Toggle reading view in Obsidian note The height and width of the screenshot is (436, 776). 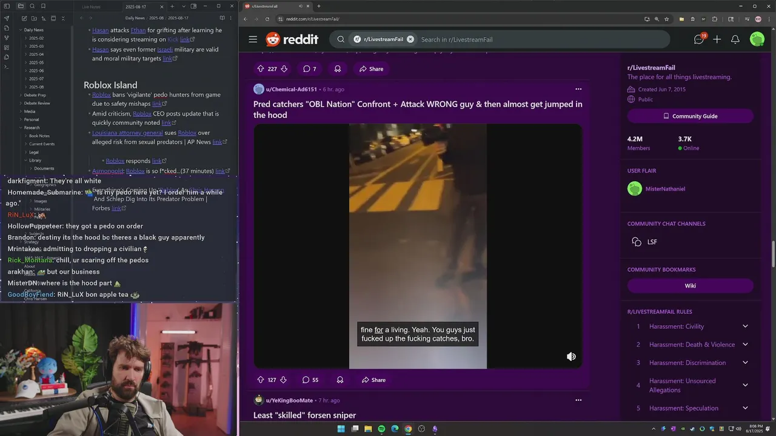(222, 18)
